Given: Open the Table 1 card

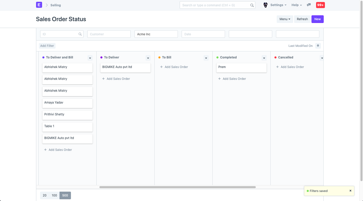Looking at the screenshot, I should tap(67, 127).
